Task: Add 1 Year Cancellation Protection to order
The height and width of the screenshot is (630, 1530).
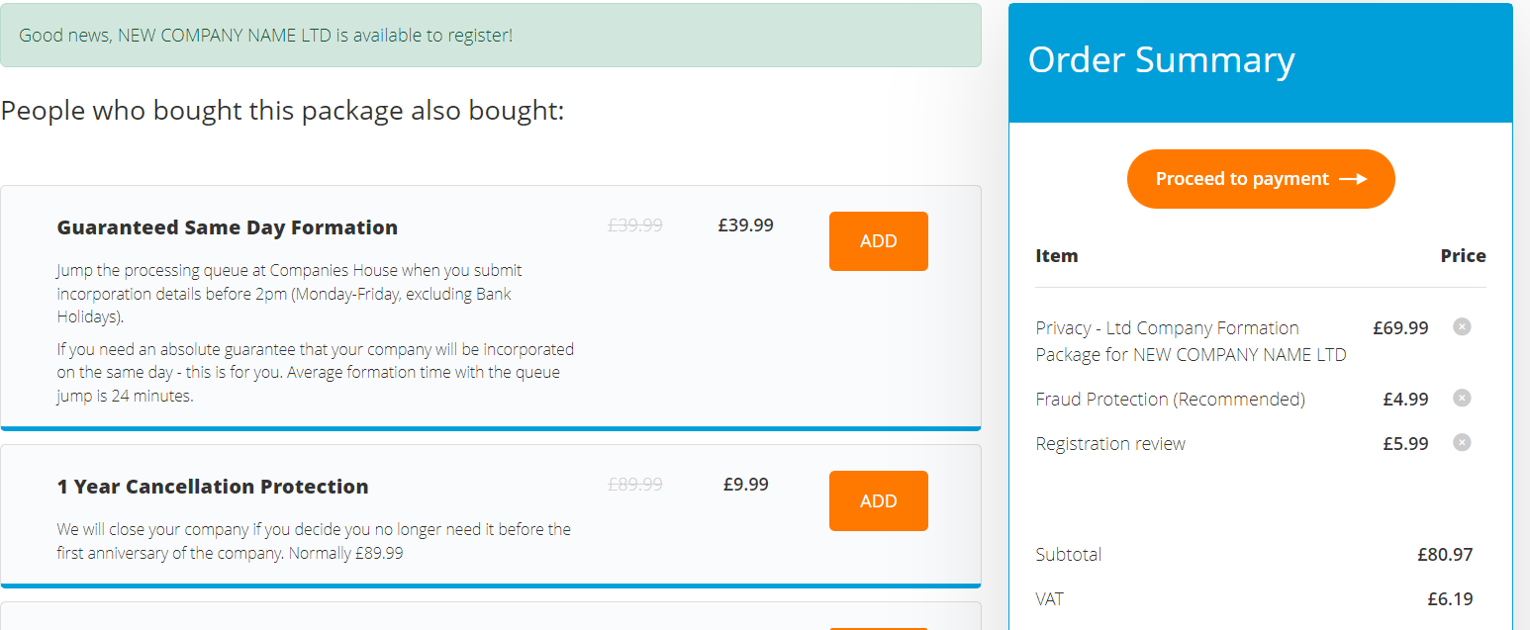Action: [878, 500]
